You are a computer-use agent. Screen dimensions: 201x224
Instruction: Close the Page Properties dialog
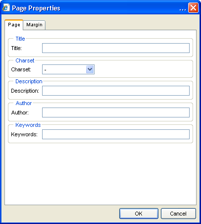click(193, 7)
